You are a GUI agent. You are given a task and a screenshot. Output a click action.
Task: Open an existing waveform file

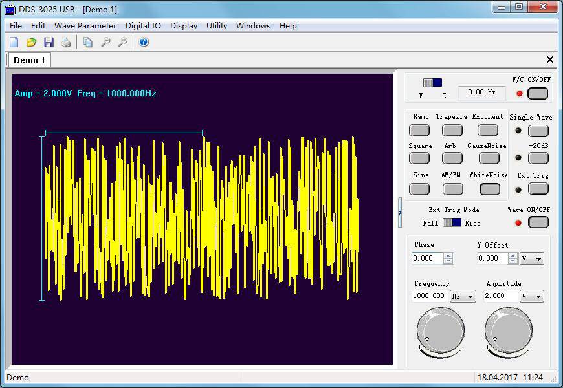[x=31, y=41]
